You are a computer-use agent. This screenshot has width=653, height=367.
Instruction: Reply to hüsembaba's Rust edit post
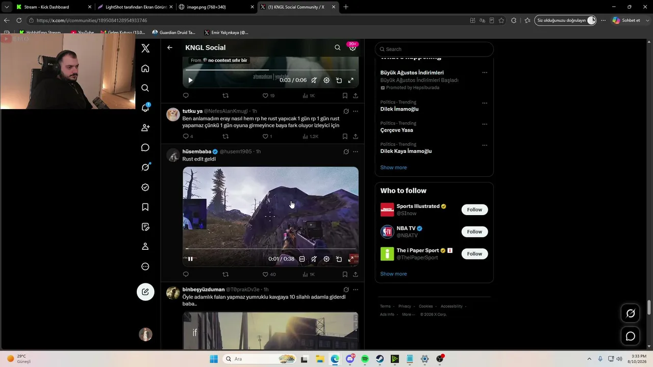(x=186, y=274)
